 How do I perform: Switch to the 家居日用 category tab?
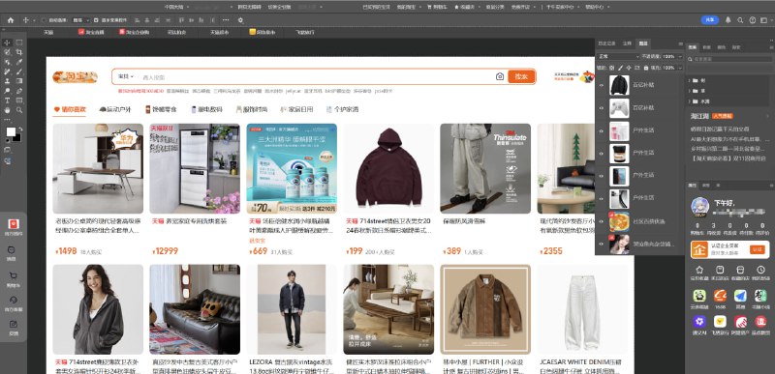(x=296, y=109)
